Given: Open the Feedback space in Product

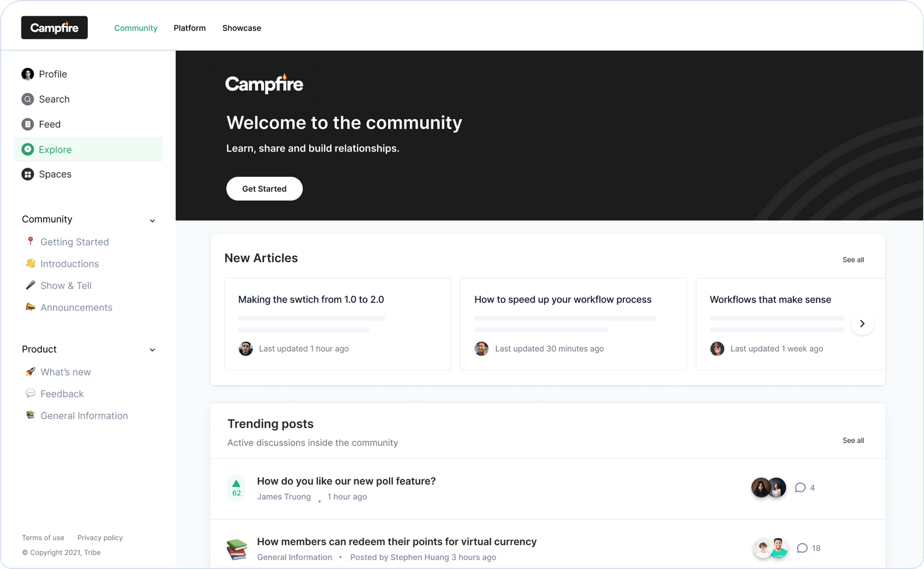Looking at the screenshot, I should coord(62,394).
